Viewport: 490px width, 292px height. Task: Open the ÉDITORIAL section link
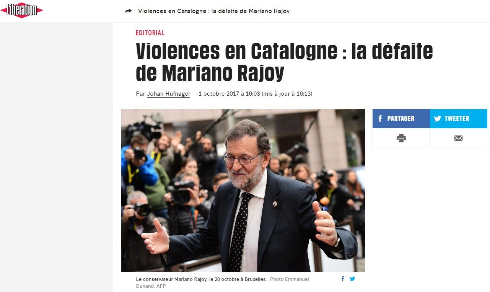150,33
